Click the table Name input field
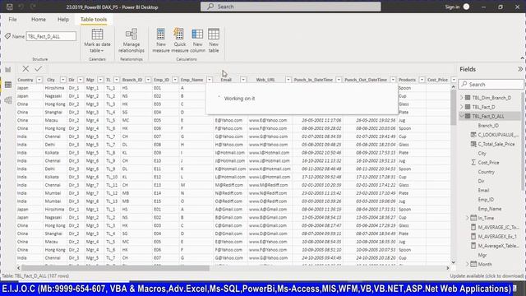The height and width of the screenshot is (296, 526). (51, 36)
